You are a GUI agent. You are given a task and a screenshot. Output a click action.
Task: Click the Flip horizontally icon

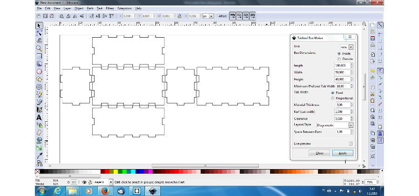[75, 16]
